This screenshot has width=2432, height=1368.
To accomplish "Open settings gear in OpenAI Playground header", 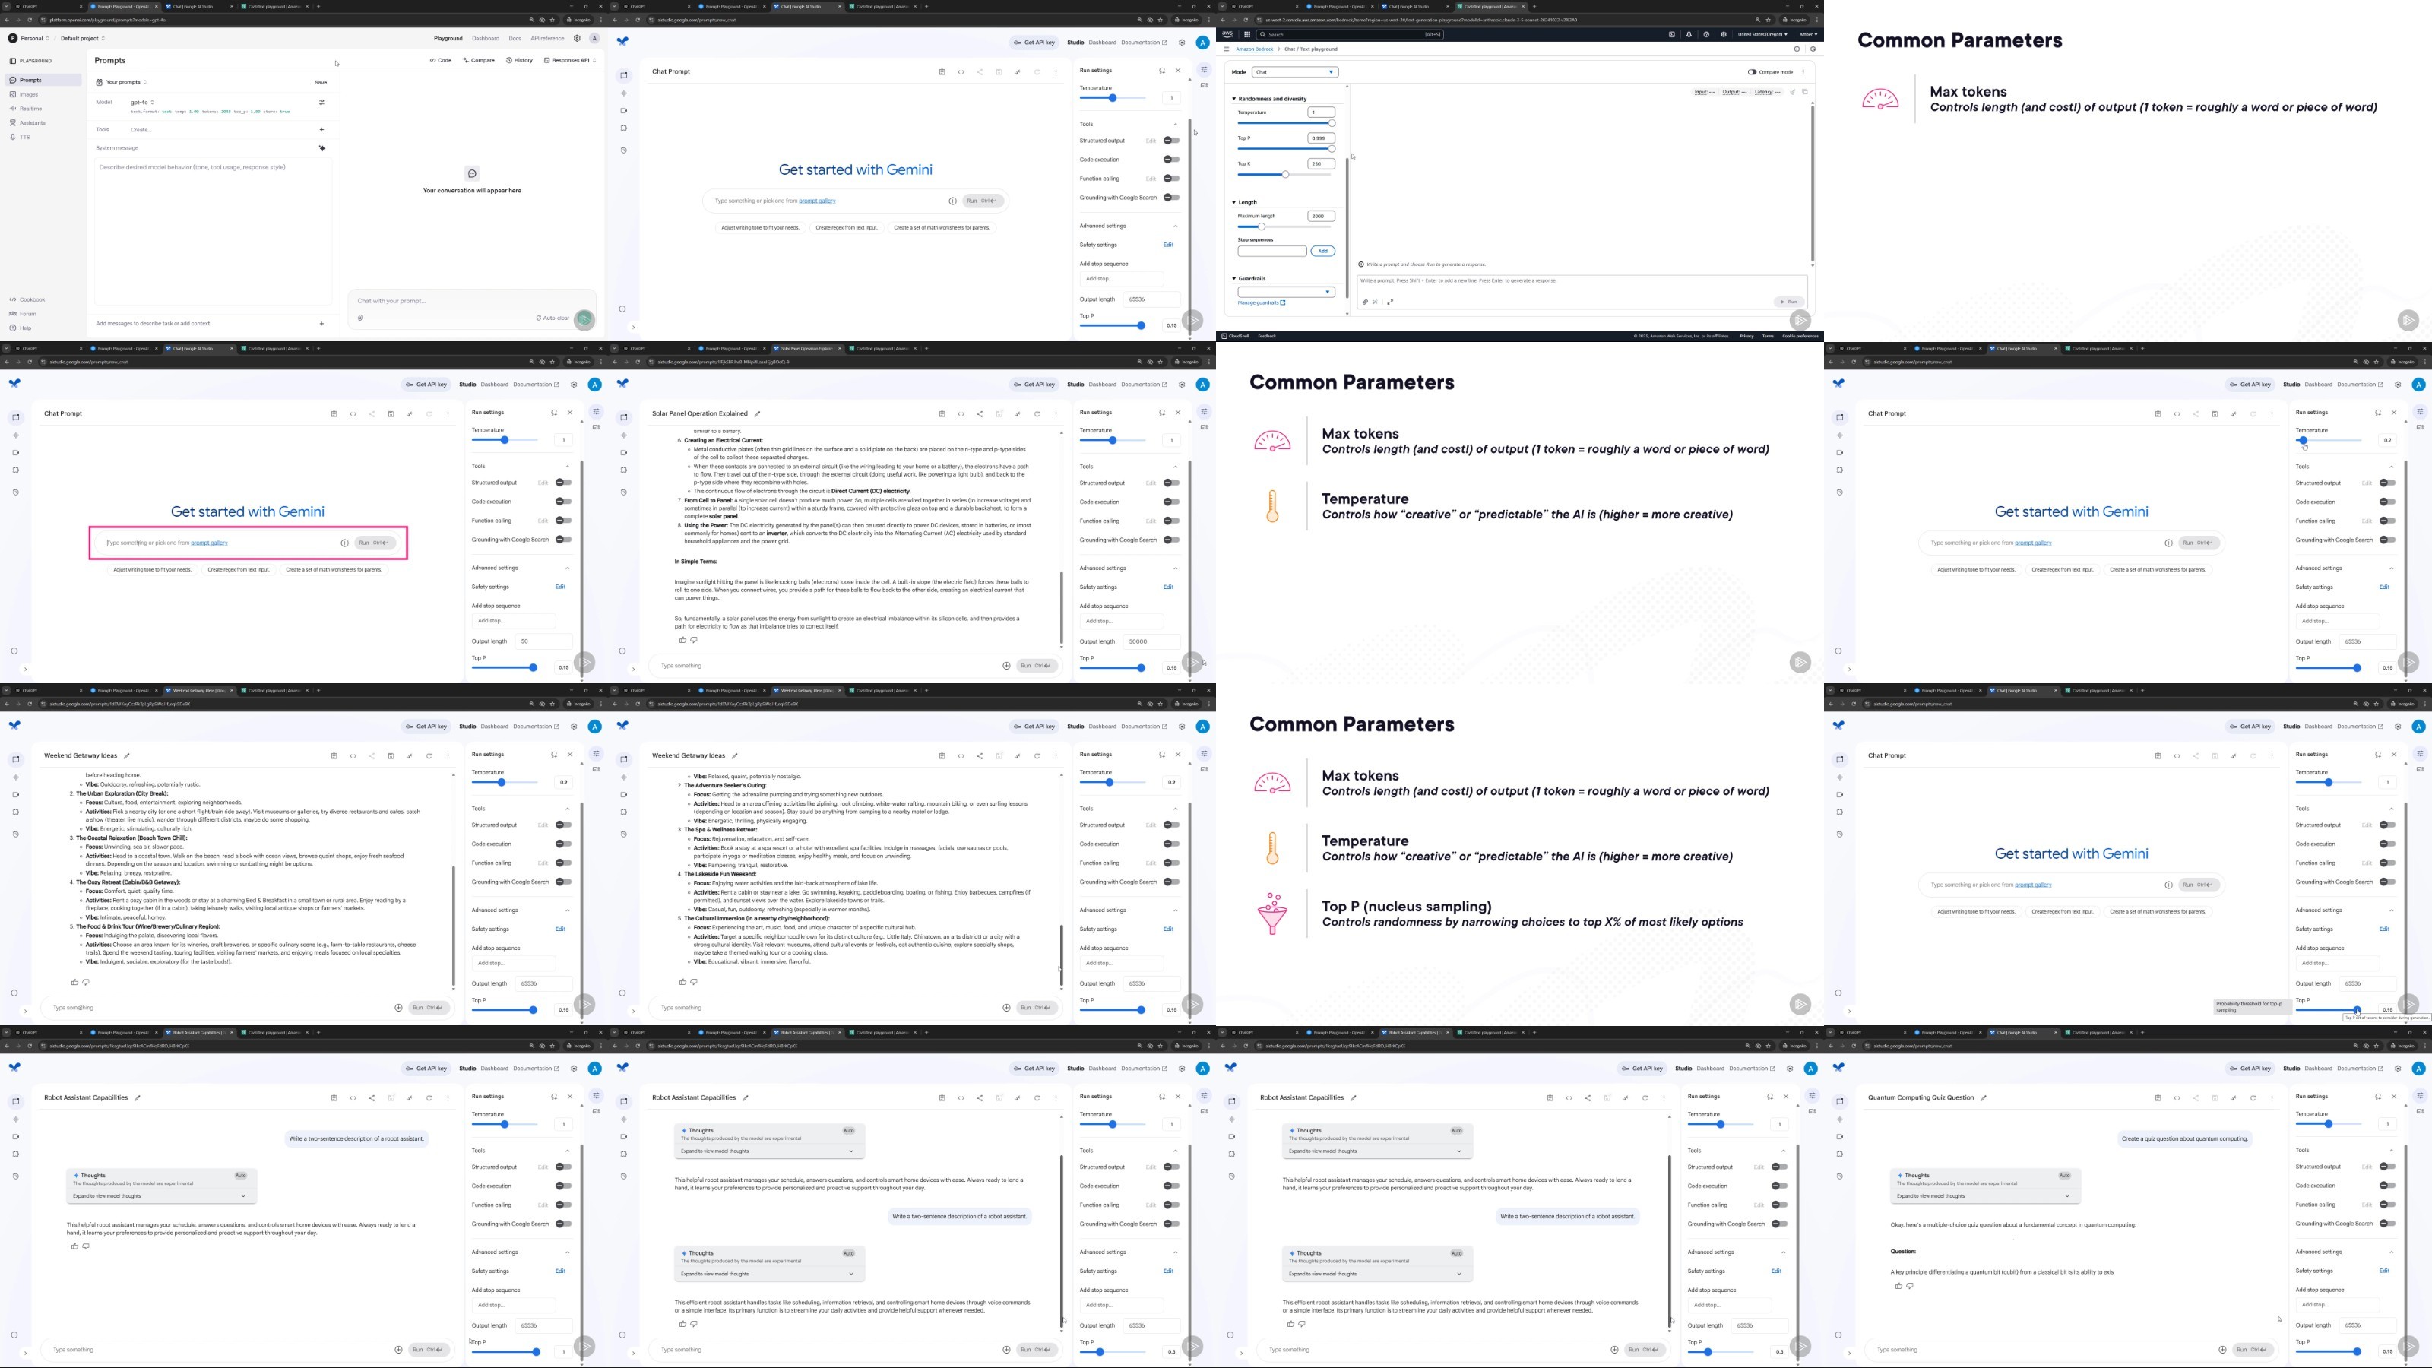I will click(x=577, y=39).
